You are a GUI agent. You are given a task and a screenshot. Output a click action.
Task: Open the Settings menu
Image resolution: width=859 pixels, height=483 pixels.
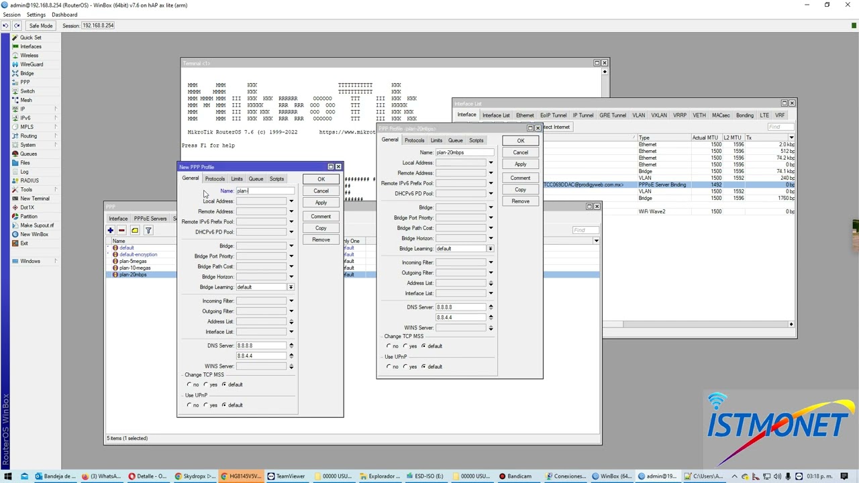(x=36, y=15)
